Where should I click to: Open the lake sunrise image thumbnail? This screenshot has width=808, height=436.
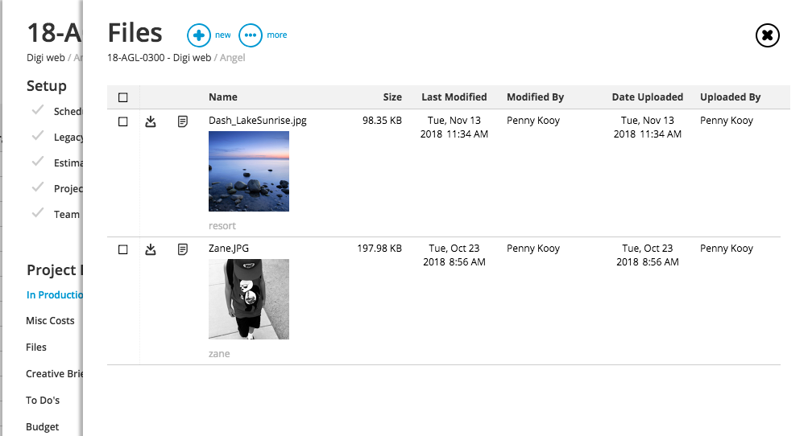248,171
